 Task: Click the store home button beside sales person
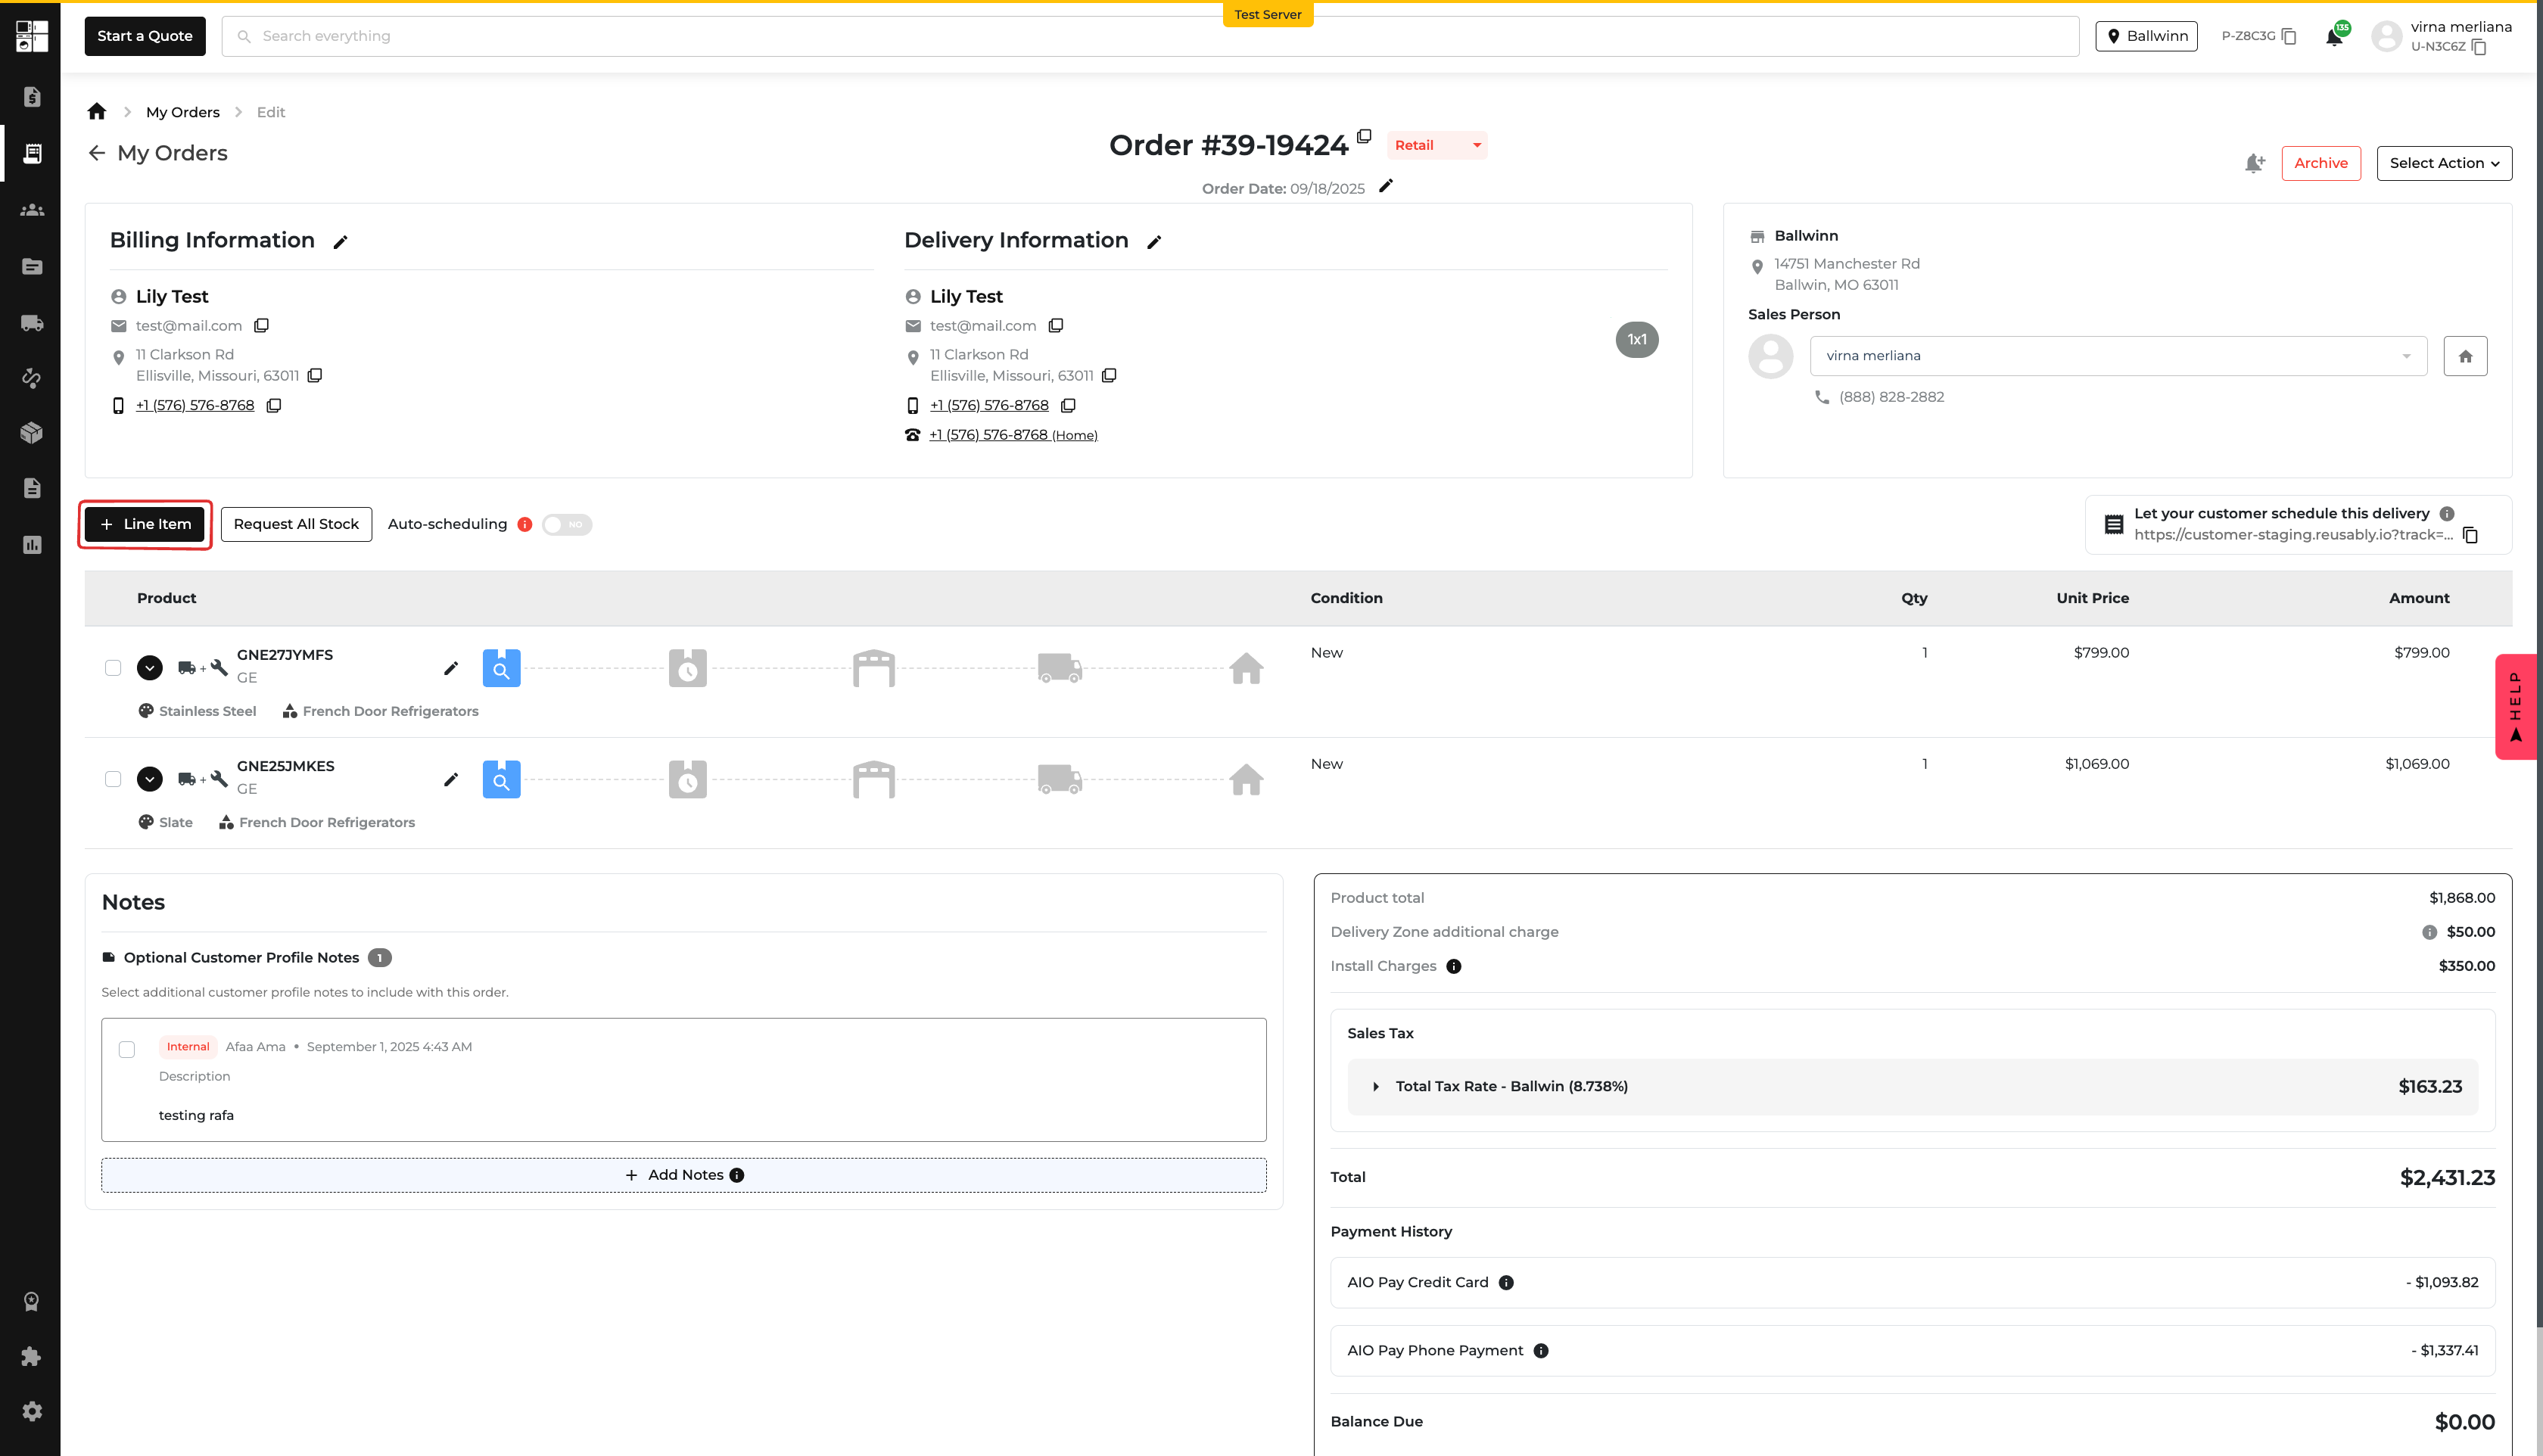2465,356
